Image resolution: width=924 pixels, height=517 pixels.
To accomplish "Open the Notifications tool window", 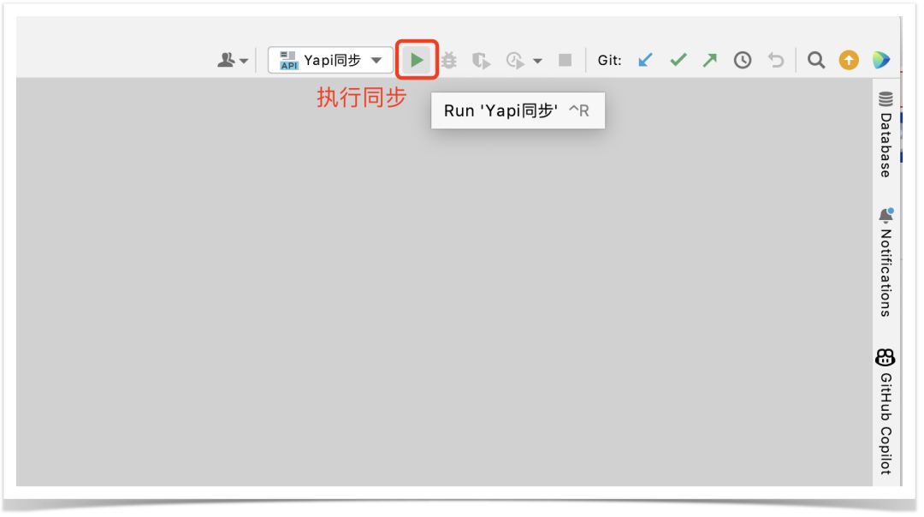I will [885, 262].
